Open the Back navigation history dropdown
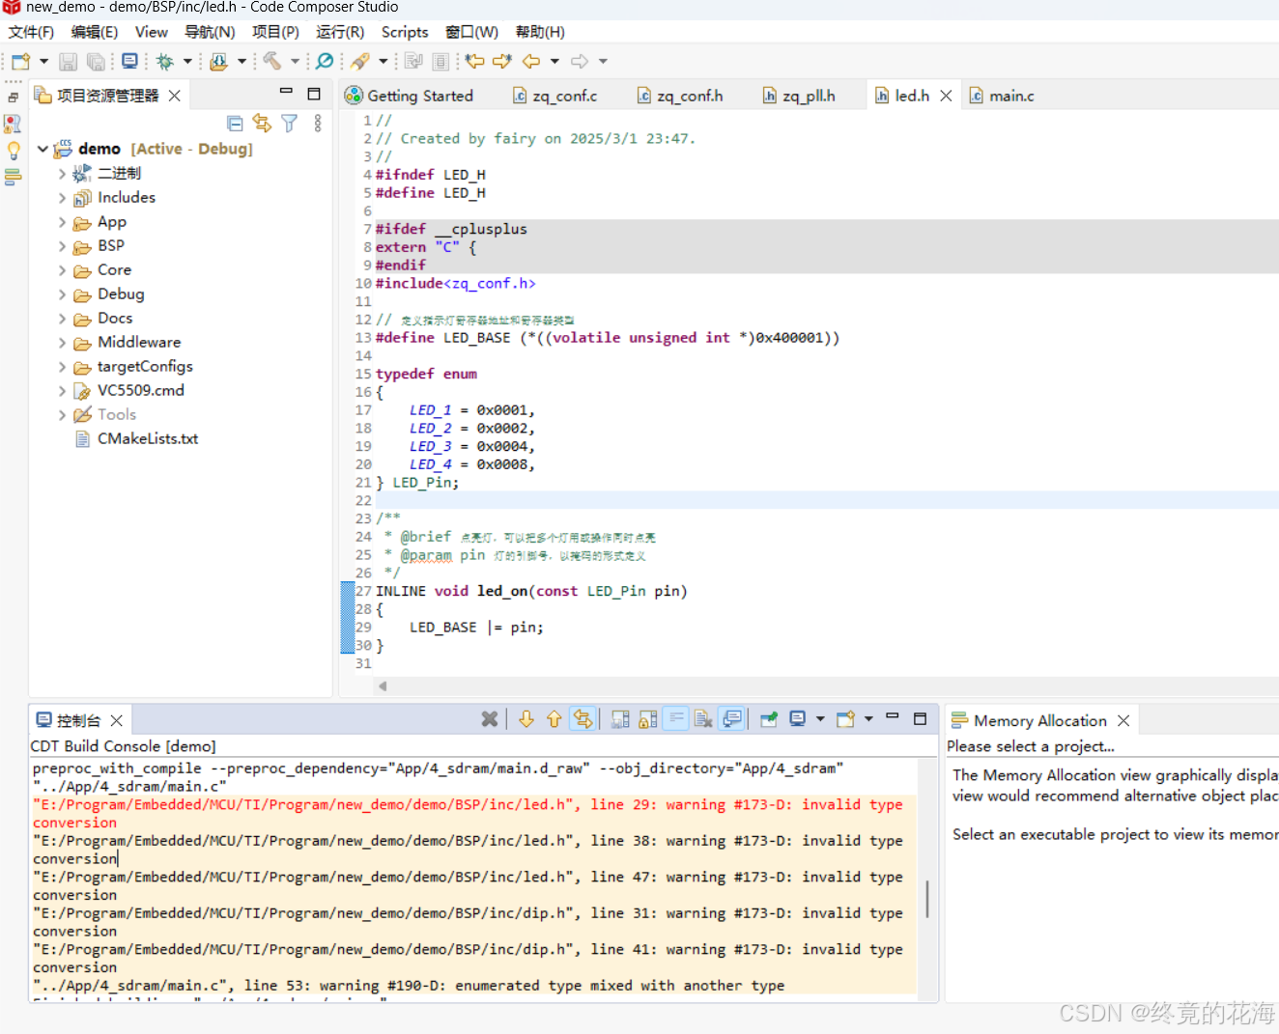 click(554, 62)
